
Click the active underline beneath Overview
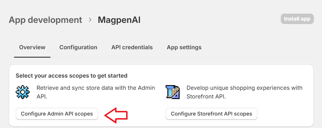[x=32, y=57]
